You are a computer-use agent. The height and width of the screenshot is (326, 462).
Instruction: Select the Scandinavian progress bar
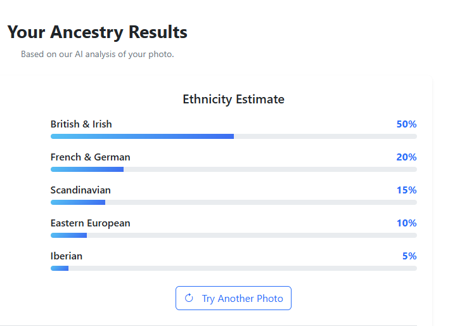pos(233,202)
